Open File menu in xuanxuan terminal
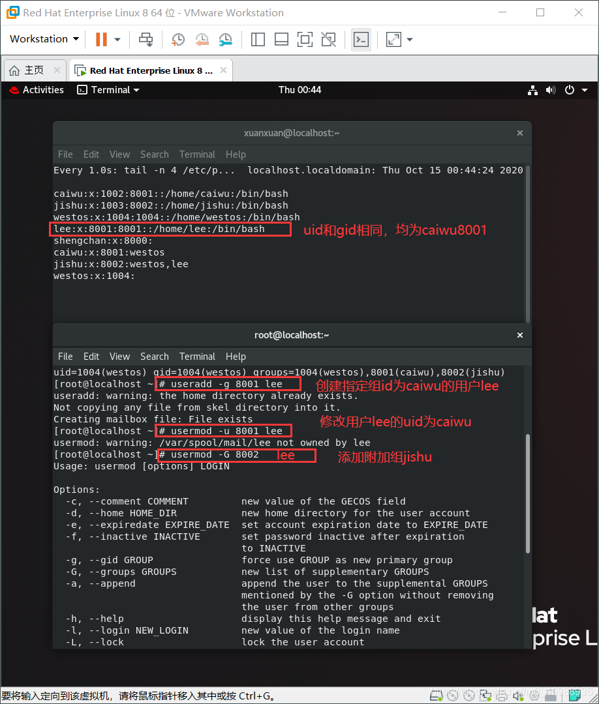Viewport: 599px width, 704px height. [x=65, y=154]
